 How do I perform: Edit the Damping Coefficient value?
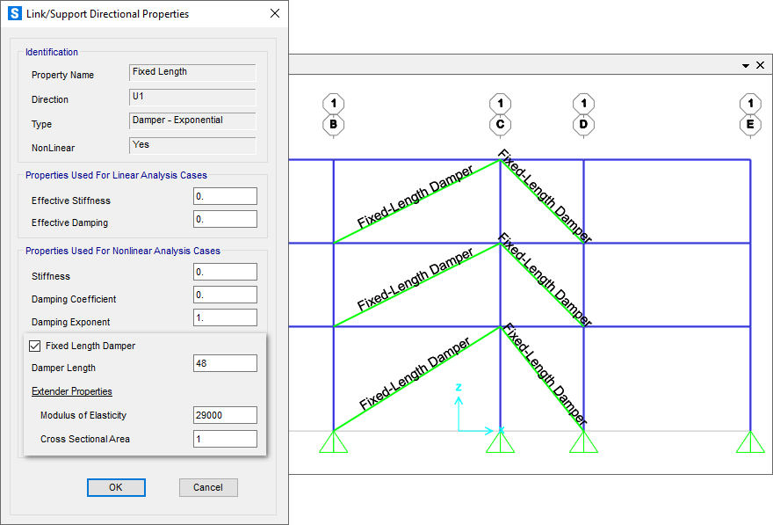point(224,295)
